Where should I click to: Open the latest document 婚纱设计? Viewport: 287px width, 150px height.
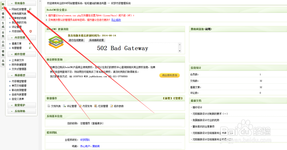tap(197, 107)
